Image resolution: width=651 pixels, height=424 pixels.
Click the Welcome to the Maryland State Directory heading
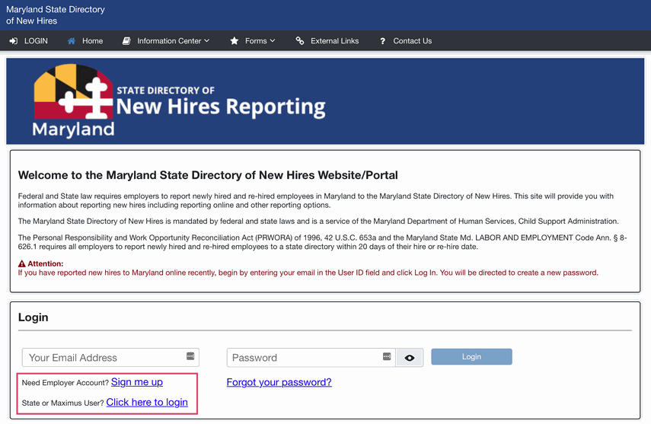click(208, 175)
